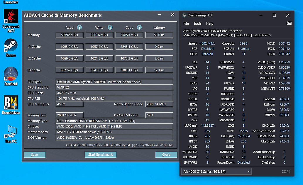Click the L1 Cache Read 1993.0 GB/s field
This screenshot has width=303, height=185.
tap(70, 47)
